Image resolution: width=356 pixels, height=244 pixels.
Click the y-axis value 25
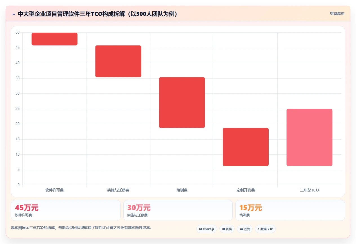tap(17, 109)
